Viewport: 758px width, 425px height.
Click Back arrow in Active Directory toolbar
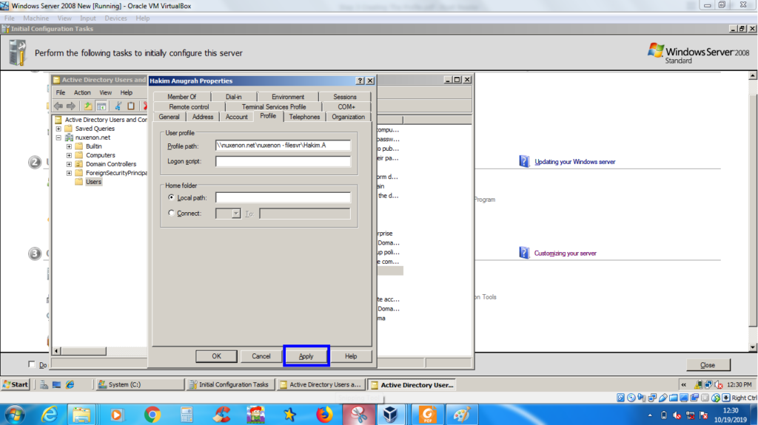[58, 106]
